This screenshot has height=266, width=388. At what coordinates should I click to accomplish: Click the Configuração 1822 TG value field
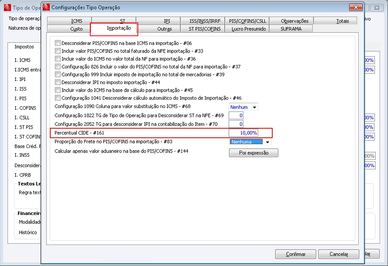click(x=236, y=115)
